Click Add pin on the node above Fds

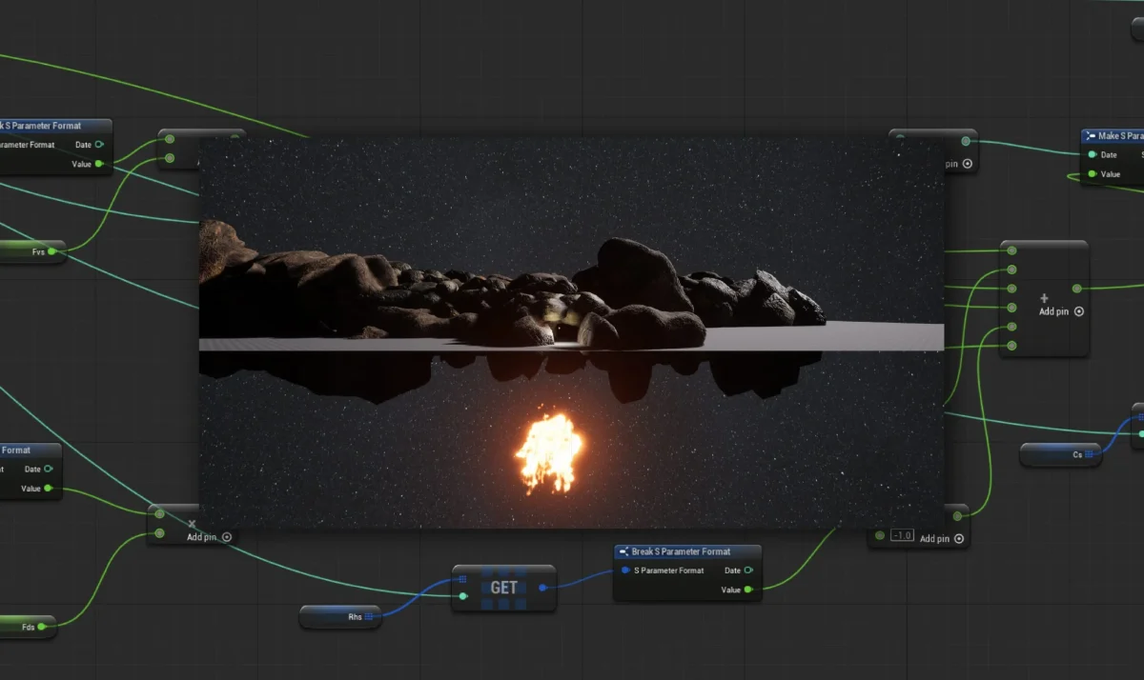[210, 537]
